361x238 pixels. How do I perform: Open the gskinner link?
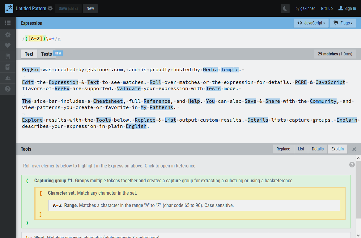coord(308,9)
